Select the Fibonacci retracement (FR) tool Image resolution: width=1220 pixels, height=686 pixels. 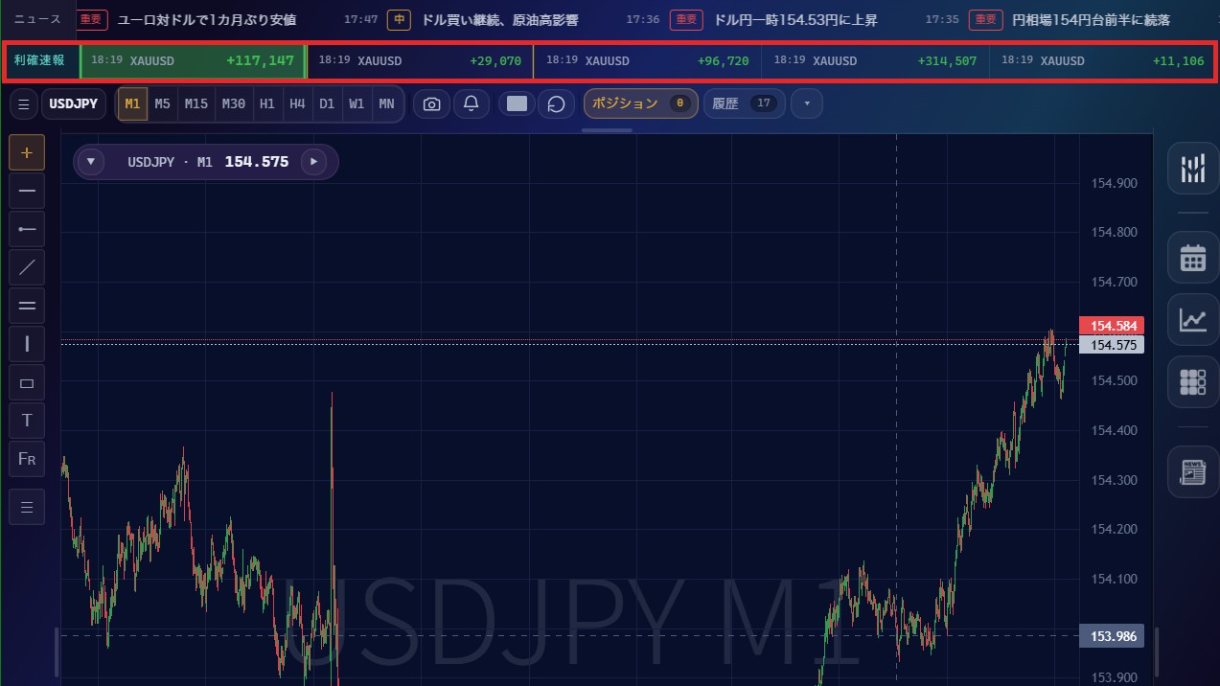[x=27, y=459]
